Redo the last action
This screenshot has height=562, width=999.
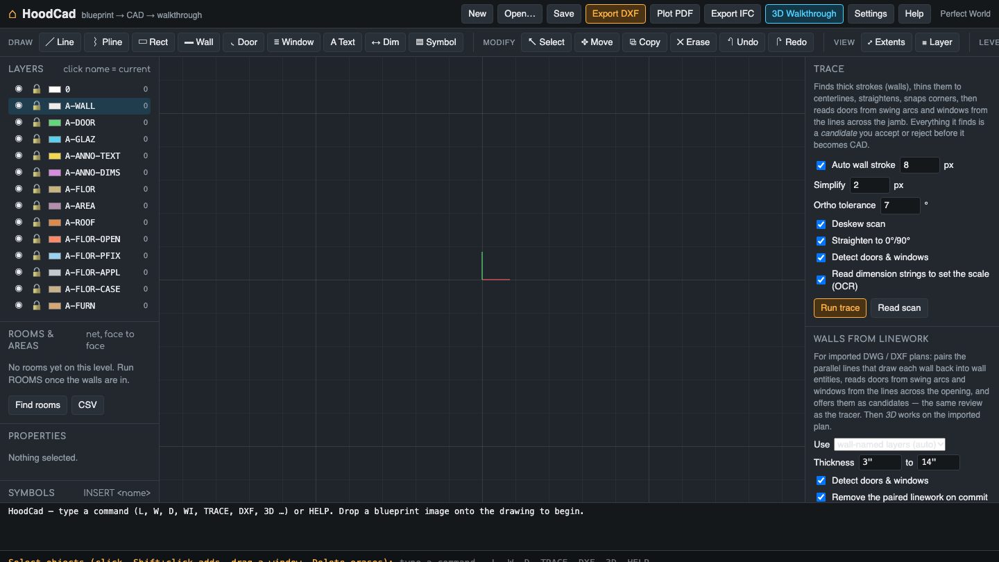point(791,42)
